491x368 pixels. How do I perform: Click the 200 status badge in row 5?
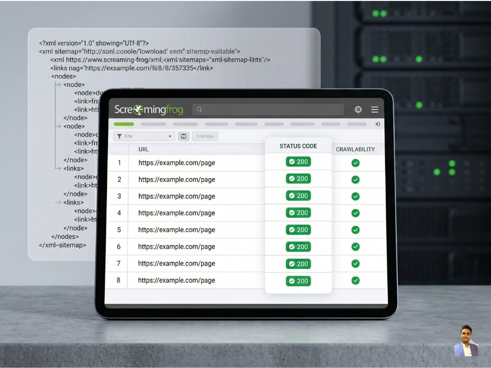pos(298,230)
